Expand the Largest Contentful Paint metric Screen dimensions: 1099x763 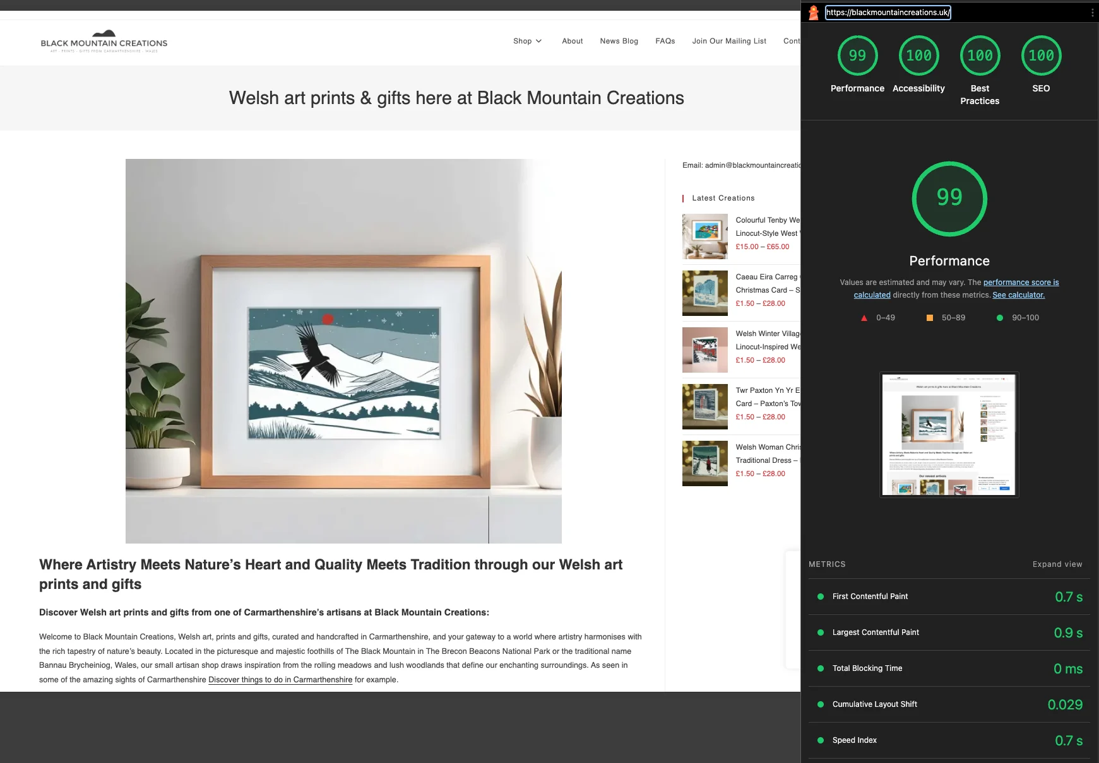coord(949,632)
